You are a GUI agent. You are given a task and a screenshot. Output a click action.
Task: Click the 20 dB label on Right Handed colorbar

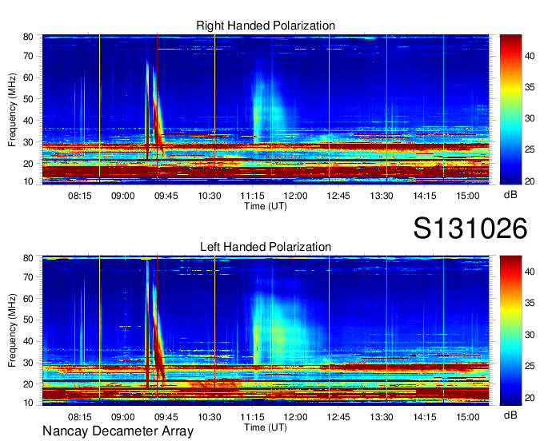[530, 181]
